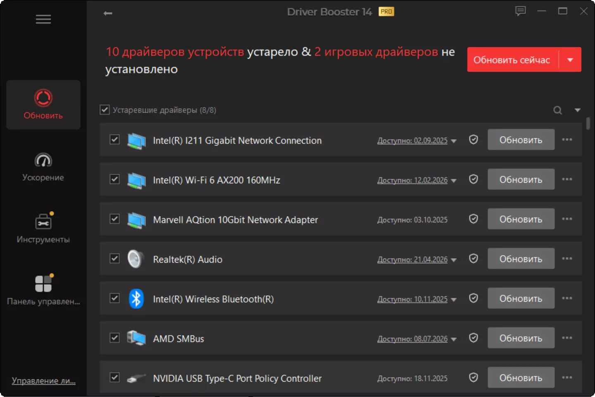Click Обновить button for Marvell AQtion adapter
This screenshot has width=595, height=397.
[x=521, y=219]
